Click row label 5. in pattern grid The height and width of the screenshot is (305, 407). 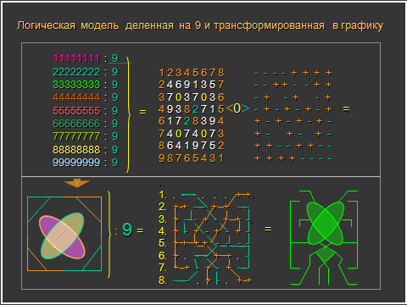pyautogui.click(x=163, y=243)
